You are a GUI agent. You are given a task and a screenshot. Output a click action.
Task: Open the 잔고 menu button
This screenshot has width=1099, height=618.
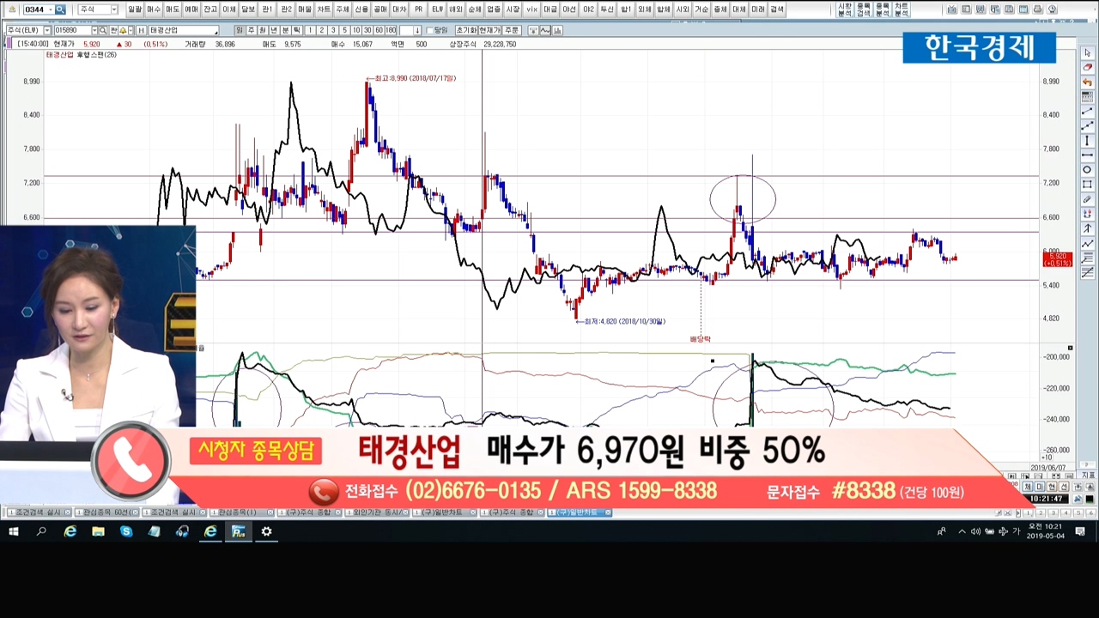[210, 9]
